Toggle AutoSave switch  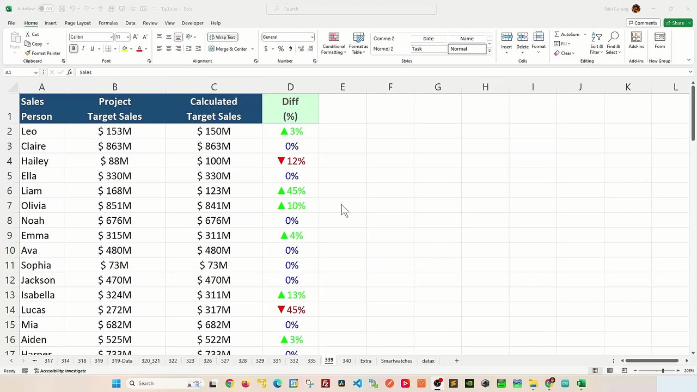coord(46,9)
